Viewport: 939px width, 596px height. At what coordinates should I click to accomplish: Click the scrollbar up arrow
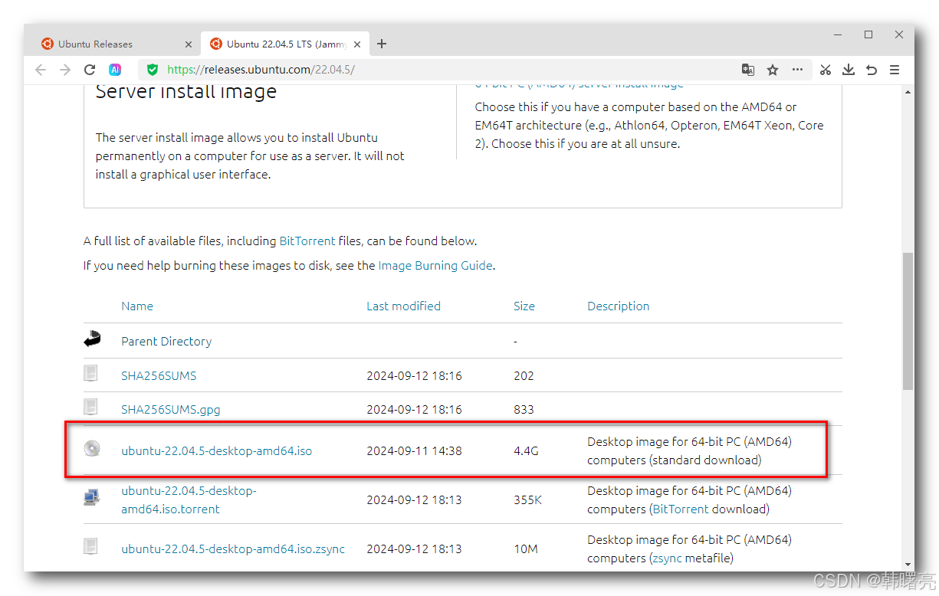(908, 91)
